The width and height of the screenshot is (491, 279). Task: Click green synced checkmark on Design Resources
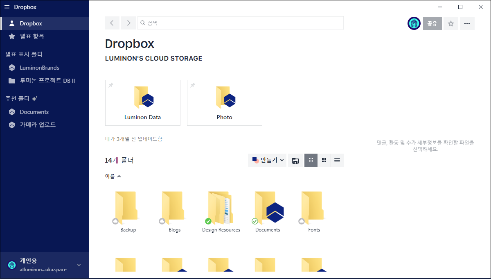pyautogui.click(x=208, y=221)
